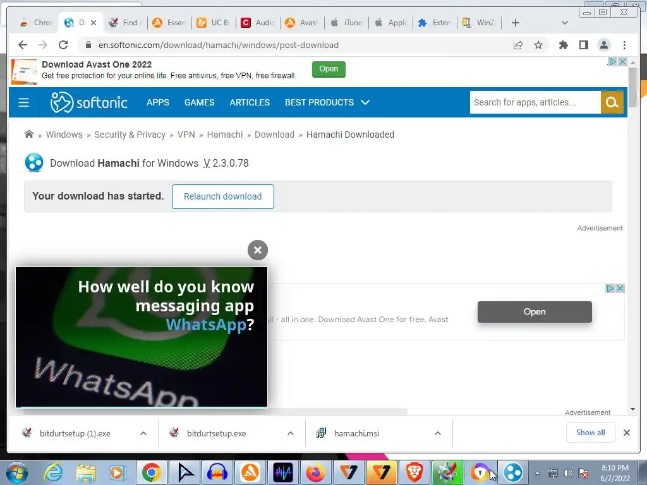Screen dimensions: 647x485
Task: Switch to the UC Browser tab
Action: point(214,23)
